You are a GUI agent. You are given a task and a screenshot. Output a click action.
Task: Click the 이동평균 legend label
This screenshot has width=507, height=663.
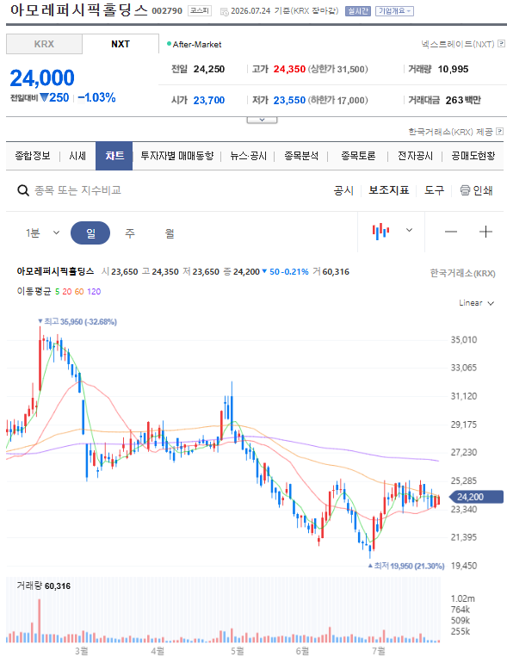[x=34, y=291]
